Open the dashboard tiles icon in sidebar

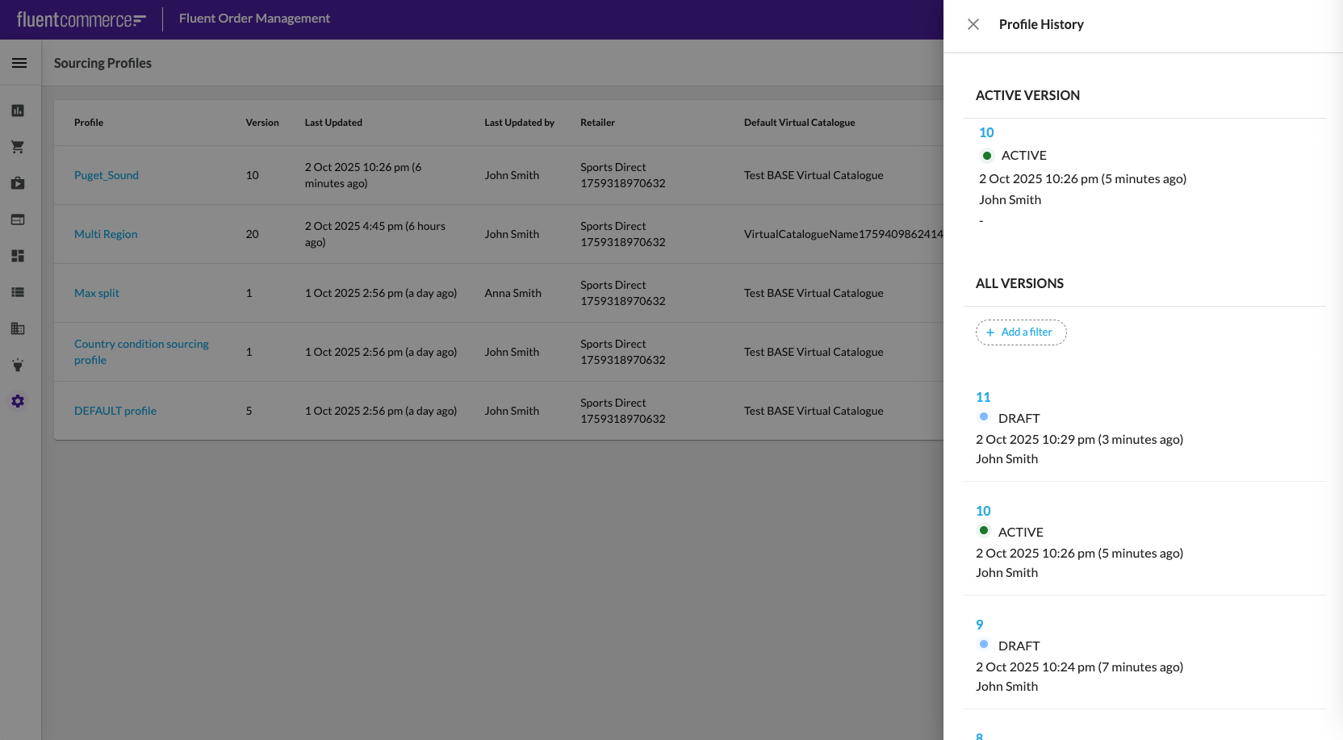click(18, 256)
